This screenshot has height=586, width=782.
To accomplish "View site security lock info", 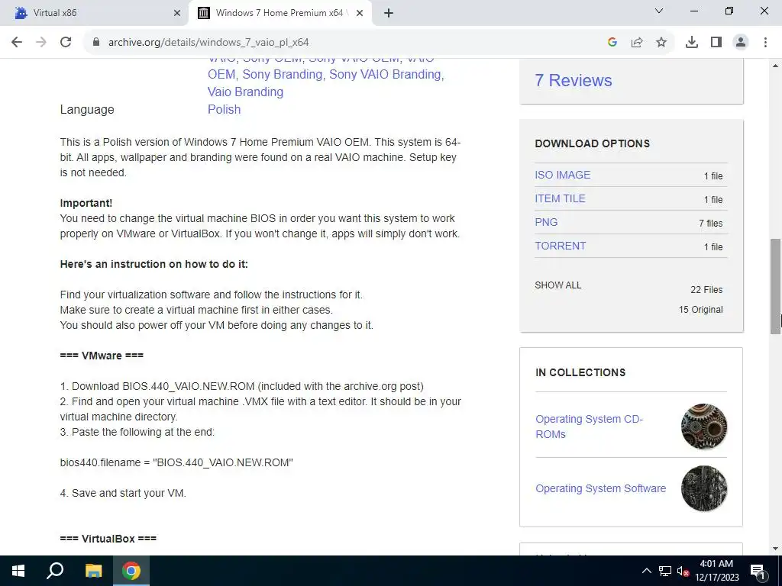I will [x=96, y=43].
